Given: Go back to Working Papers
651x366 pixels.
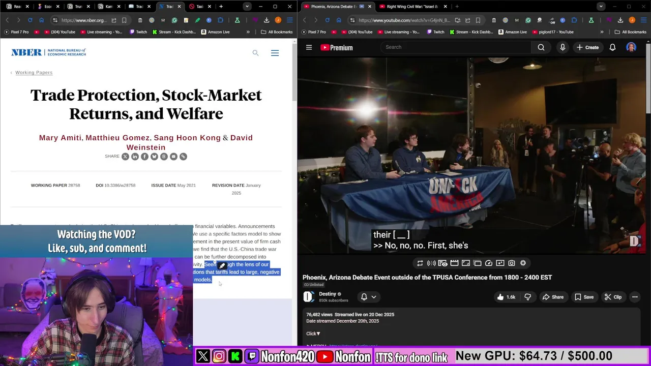Looking at the screenshot, I should tap(34, 72).
